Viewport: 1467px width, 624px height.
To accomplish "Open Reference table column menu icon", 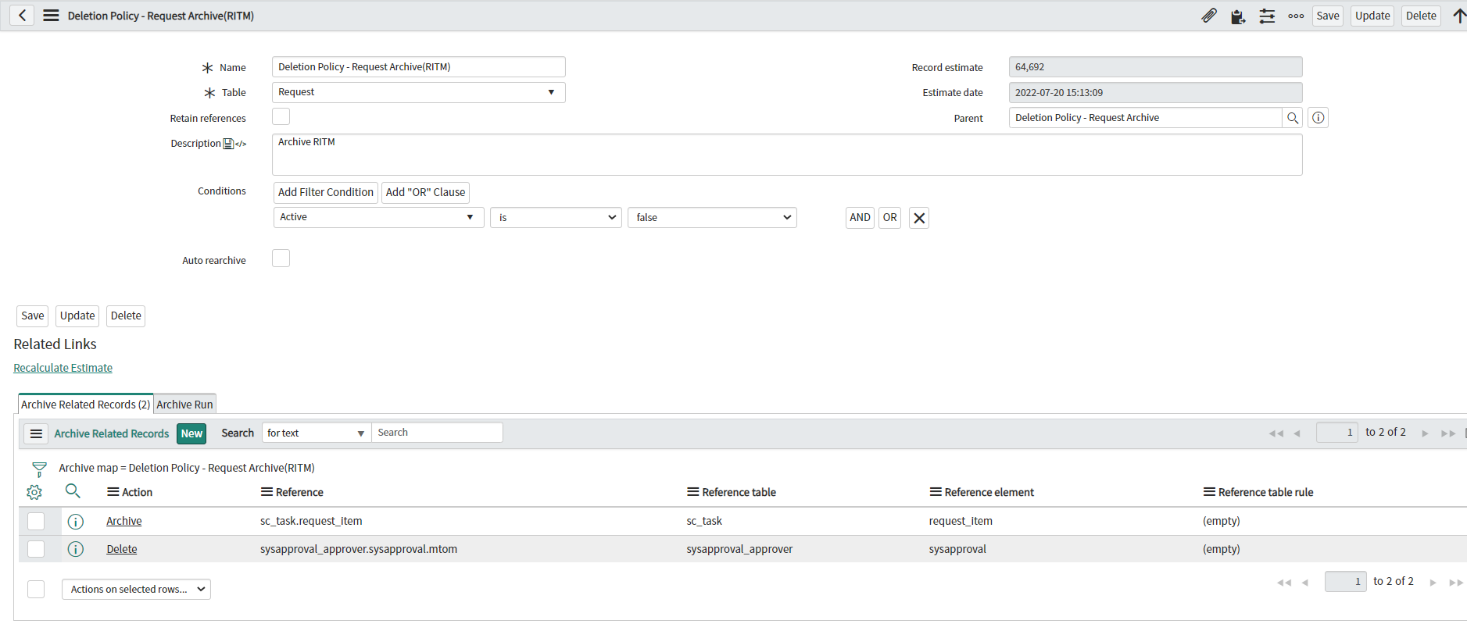I will coord(692,492).
